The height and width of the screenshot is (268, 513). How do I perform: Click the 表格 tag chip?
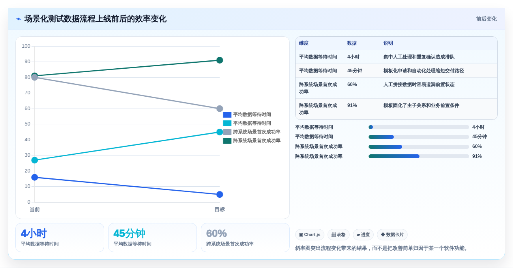point(339,234)
